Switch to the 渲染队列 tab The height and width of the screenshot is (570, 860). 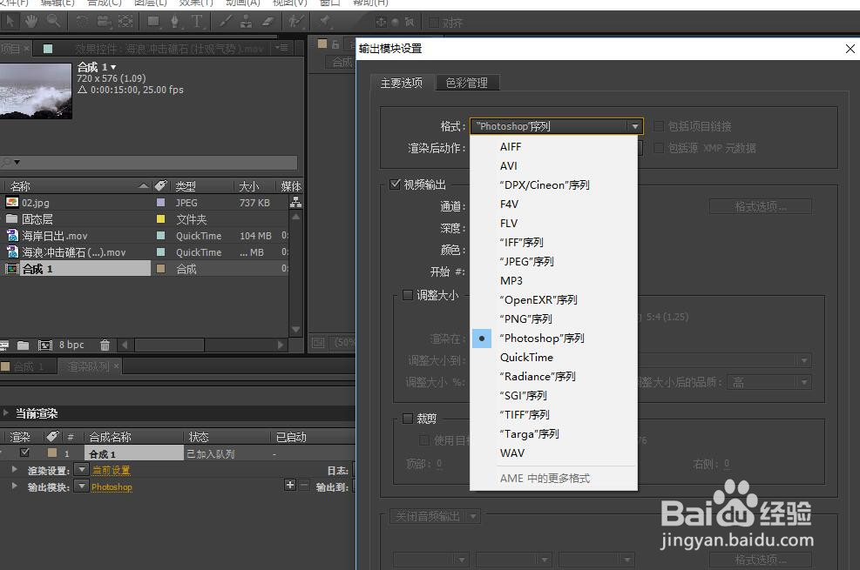pos(88,366)
